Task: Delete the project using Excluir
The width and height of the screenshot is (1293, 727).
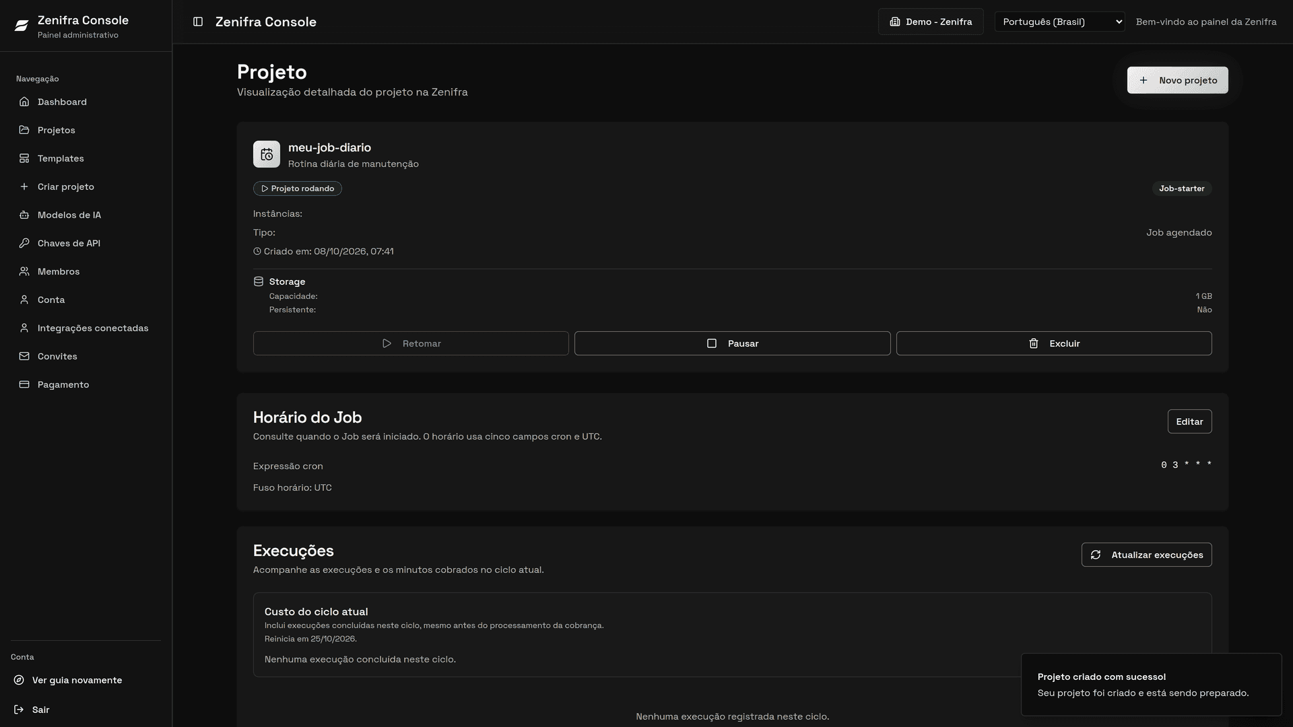Action: click(1054, 343)
